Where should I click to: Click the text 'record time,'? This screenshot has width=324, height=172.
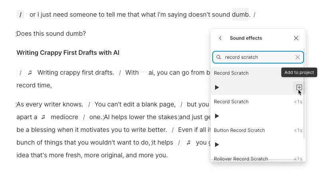[34, 85]
